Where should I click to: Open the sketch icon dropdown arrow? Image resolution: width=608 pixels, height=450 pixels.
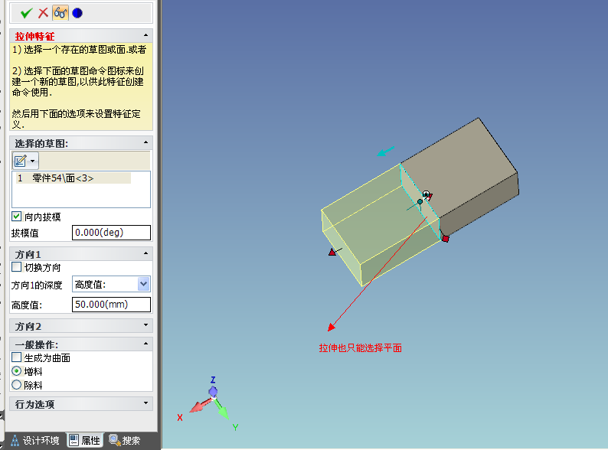click(x=34, y=161)
